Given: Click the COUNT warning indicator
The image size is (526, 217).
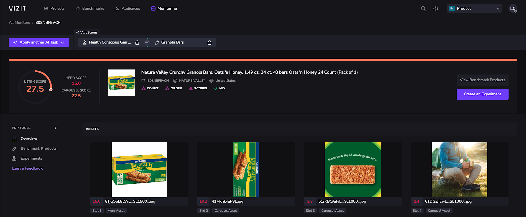Looking at the screenshot, I should tap(150, 88).
